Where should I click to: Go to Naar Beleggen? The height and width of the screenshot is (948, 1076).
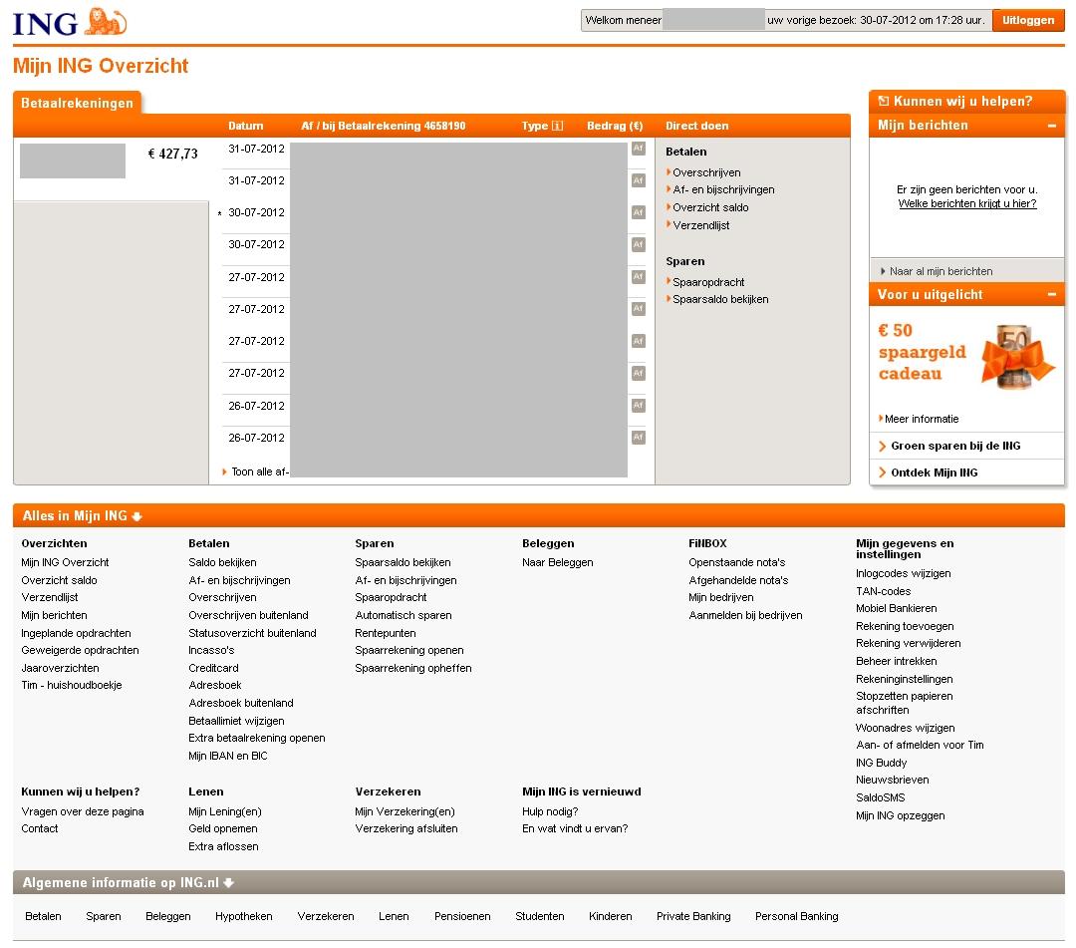(x=557, y=562)
